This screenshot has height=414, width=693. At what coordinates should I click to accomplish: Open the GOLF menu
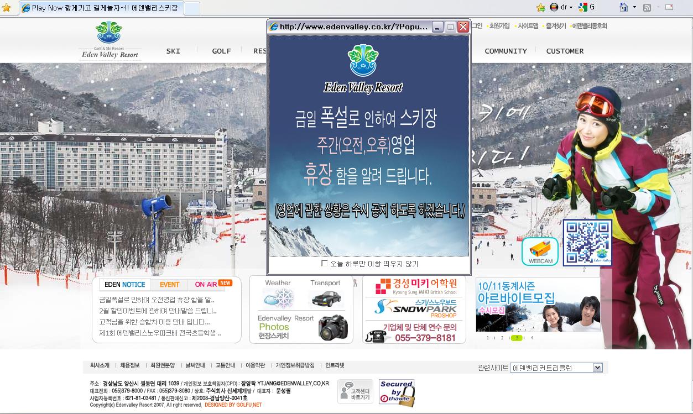(x=221, y=51)
